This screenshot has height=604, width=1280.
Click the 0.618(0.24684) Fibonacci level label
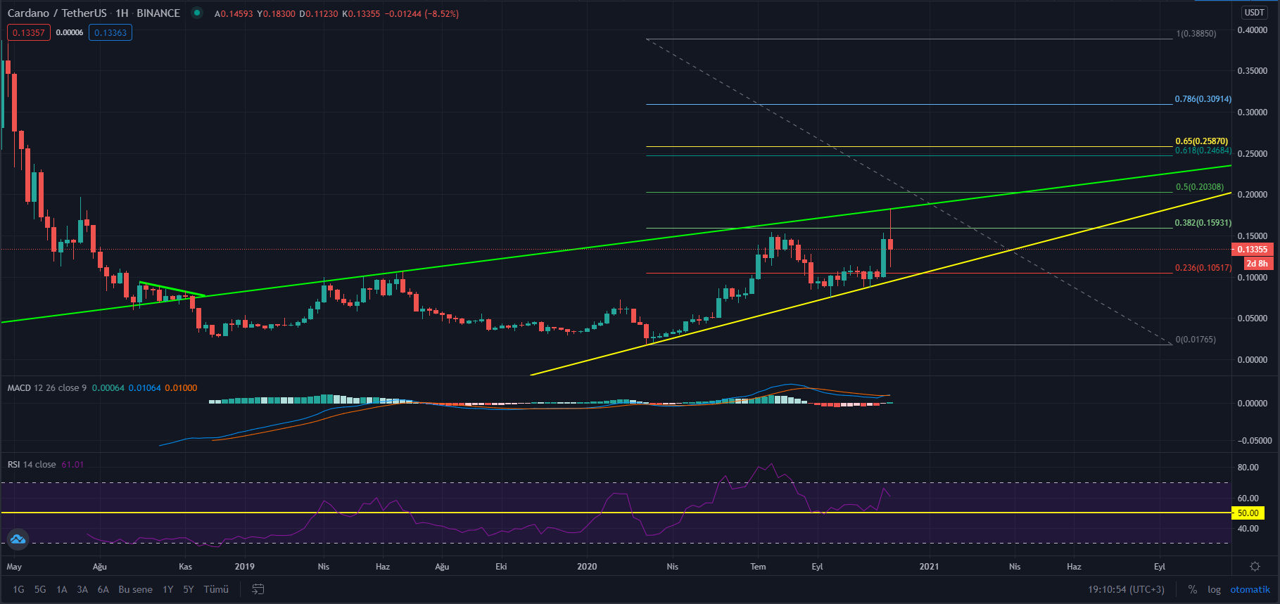coord(1203,150)
